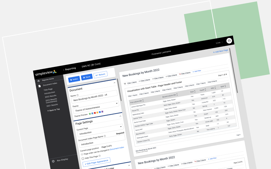Image resolution: width=271 pixels, height=169 pixels.
Task: Expand the Live environment dropdown
Action: pos(220,43)
